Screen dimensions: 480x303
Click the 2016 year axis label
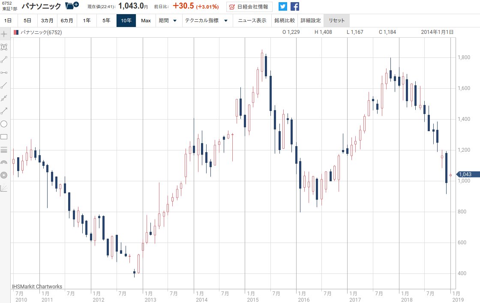coord(304,300)
